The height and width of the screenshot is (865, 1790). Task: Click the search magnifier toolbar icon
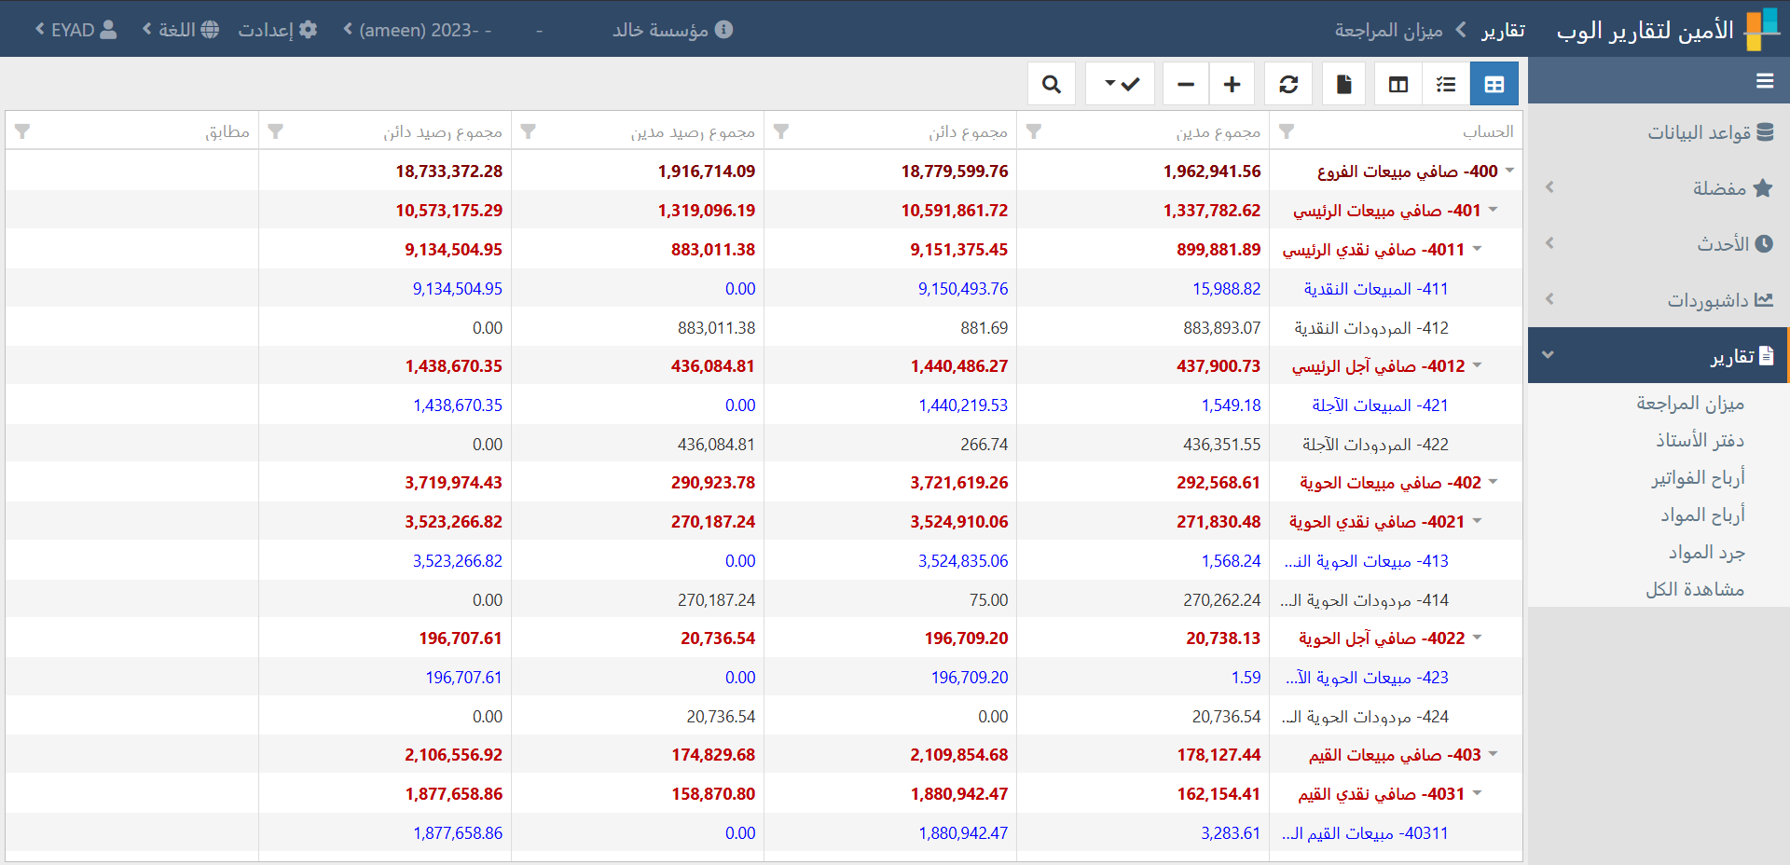(1052, 85)
